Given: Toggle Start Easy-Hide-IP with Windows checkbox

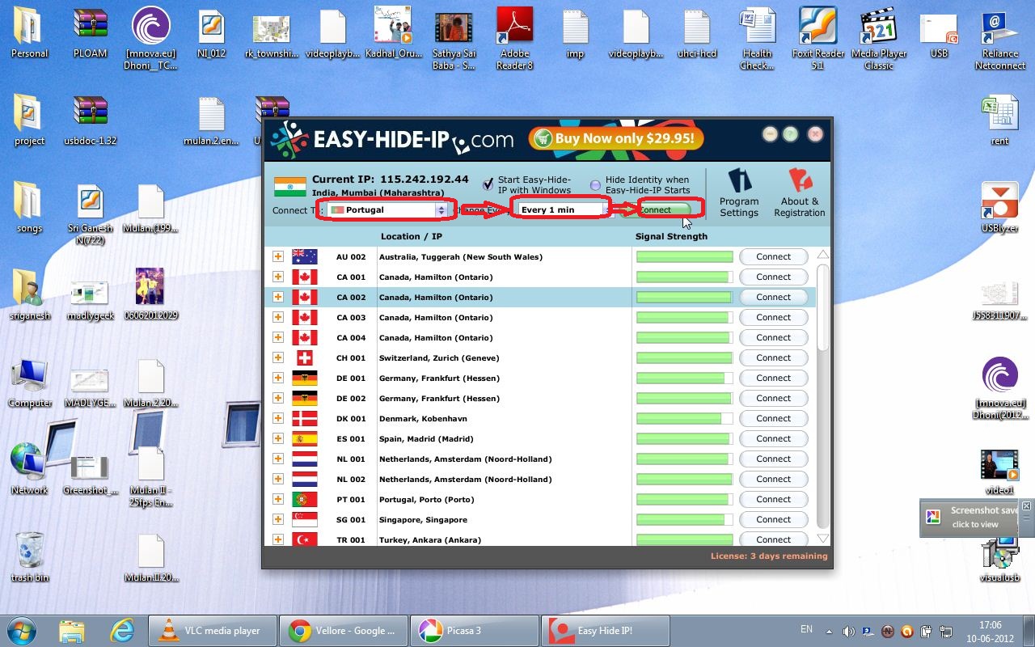Looking at the screenshot, I should click(488, 184).
